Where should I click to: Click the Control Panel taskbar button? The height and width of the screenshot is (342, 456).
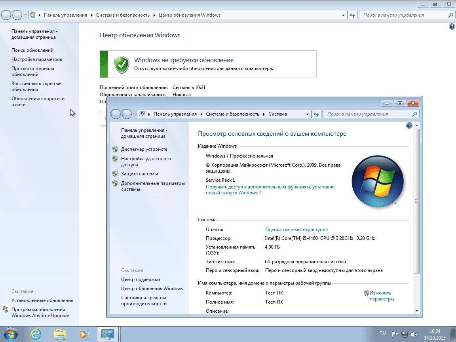107,334
